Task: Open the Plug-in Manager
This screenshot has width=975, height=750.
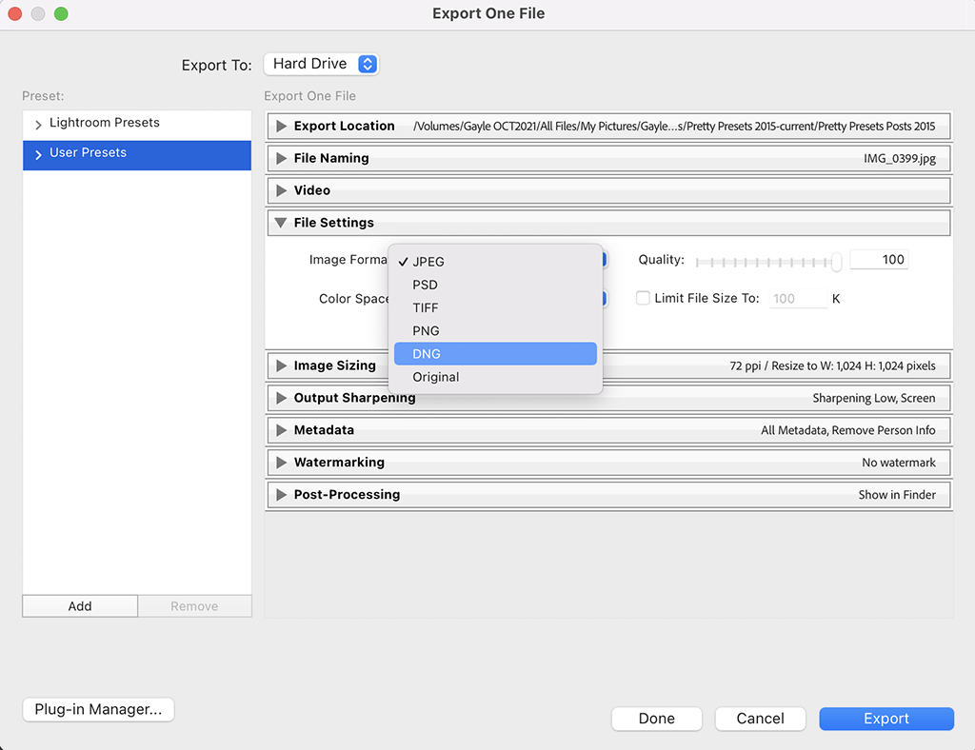Action: (97, 709)
